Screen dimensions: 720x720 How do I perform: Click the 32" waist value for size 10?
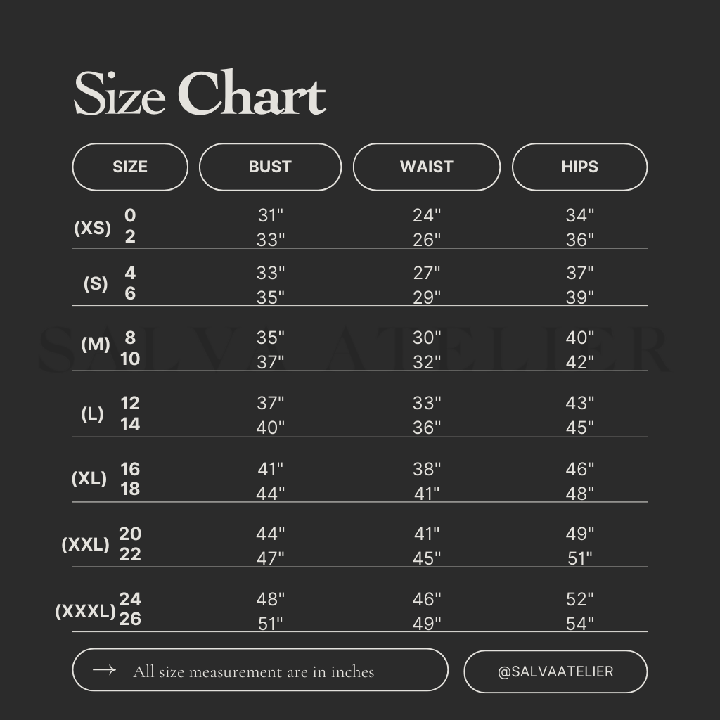[427, 362]
